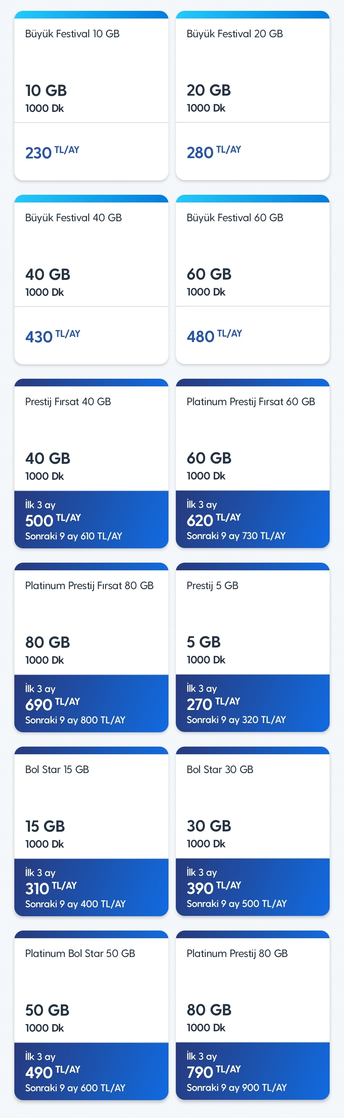Select Platinum Prestij Fırsat 60 GB tariff

253,464
